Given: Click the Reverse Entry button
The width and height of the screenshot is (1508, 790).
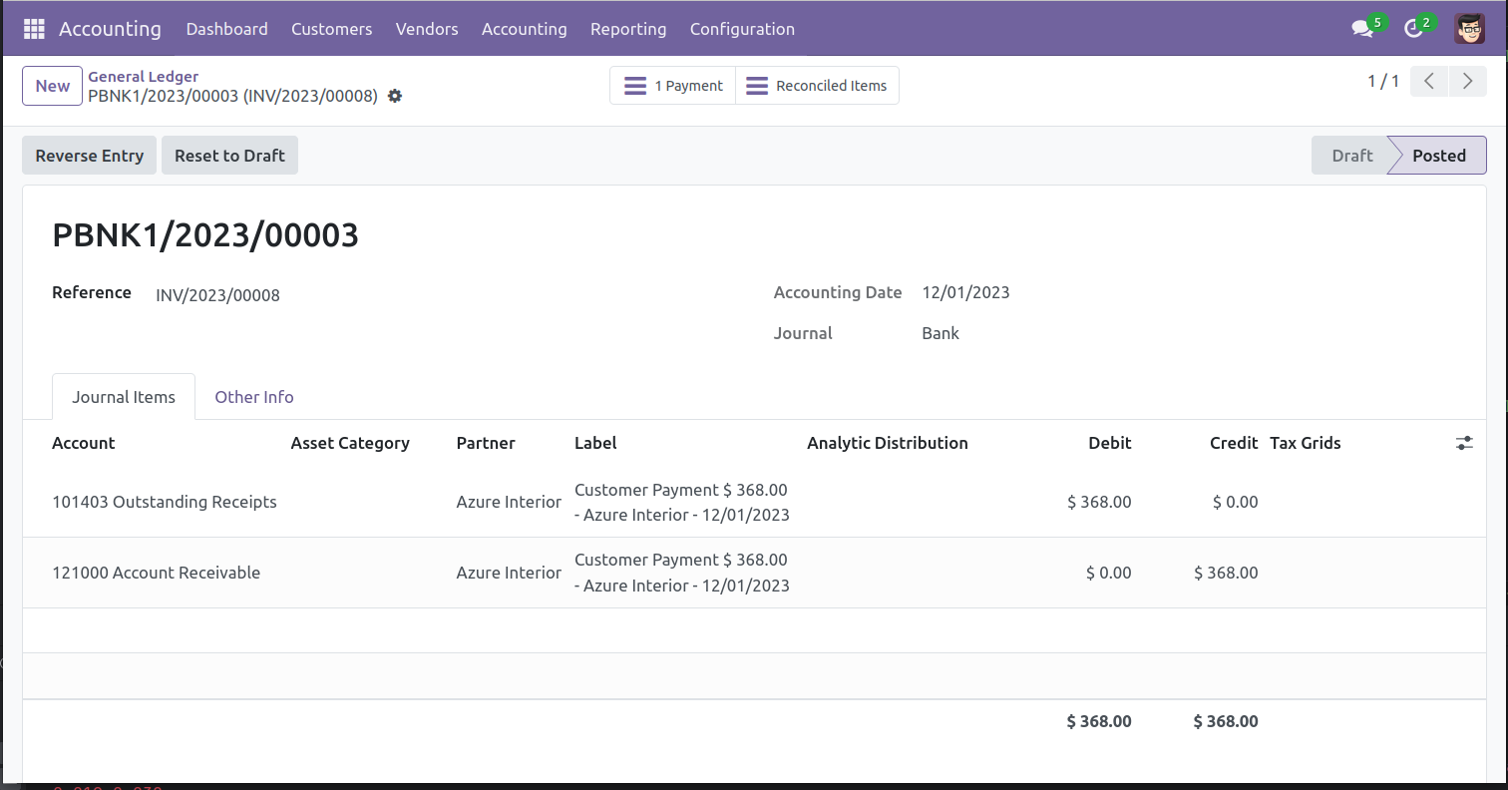Looking at the screenshot, I should click(x=90, y=156).
